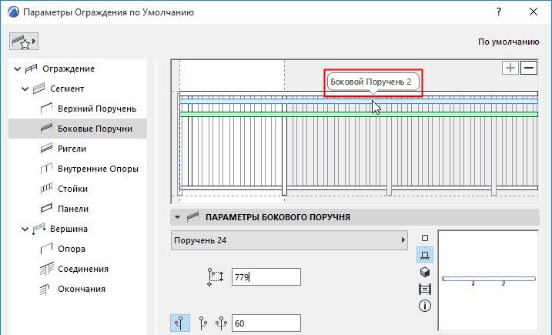552x335 pixels.
Task: Select the green handrail in preview
Action: click(x=359, y=114)
